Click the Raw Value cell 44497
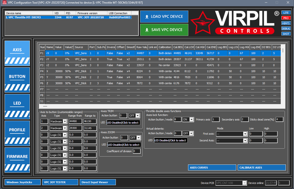This screenshot has width=294, height=189. pos(141,53)
